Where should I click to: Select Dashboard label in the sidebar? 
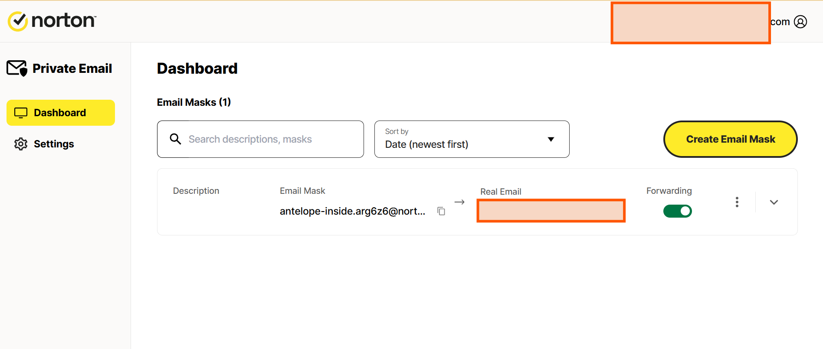coord(60,113)
